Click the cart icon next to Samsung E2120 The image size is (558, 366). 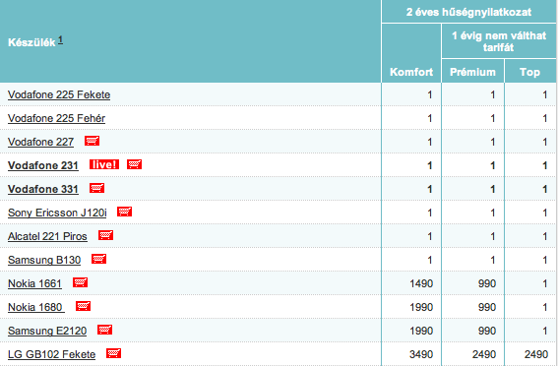point(105,330)
